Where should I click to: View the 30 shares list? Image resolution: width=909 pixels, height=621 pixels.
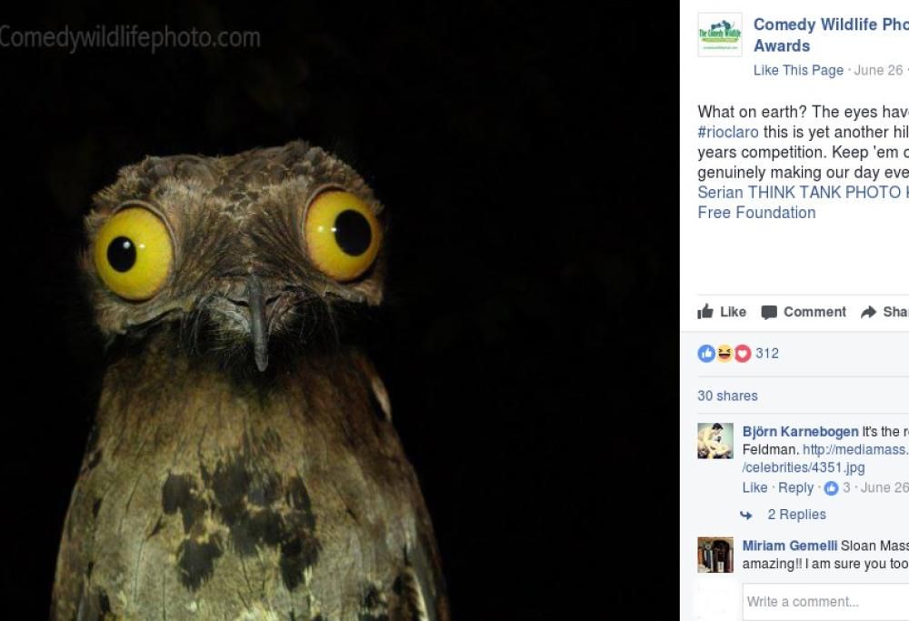click(727, 396)
